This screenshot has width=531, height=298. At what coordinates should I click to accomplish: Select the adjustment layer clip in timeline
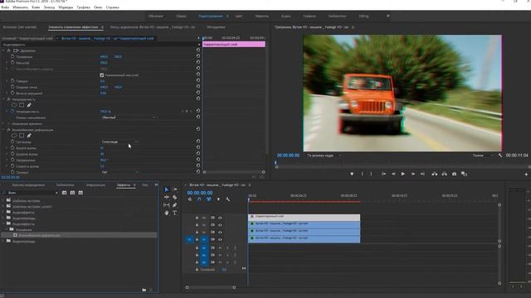coord(304,217)
